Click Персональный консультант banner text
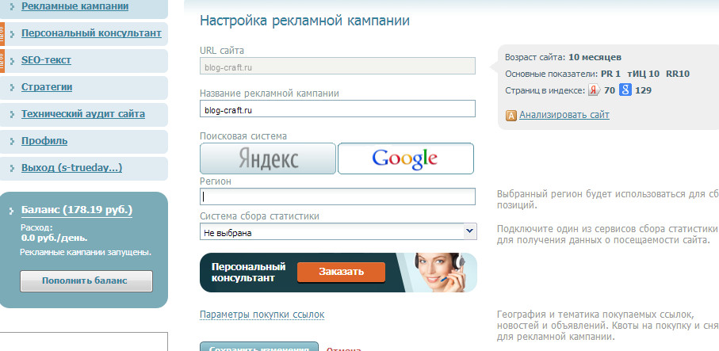This screenshot has height=351, width=719. (x=249, y=273)
